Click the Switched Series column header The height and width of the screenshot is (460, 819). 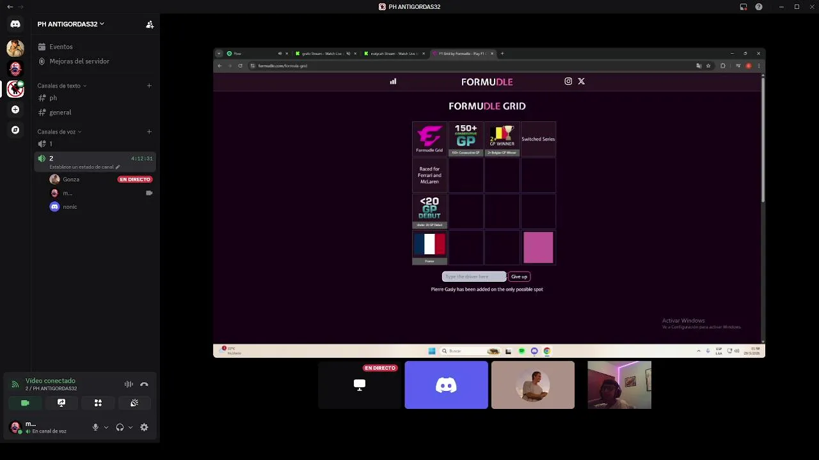(x=538, y=139)
